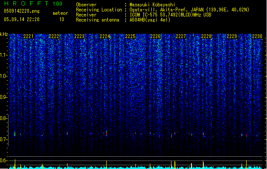Click the Receiving Location label
This screenshot has width=267, height=169.
[99, 10]
